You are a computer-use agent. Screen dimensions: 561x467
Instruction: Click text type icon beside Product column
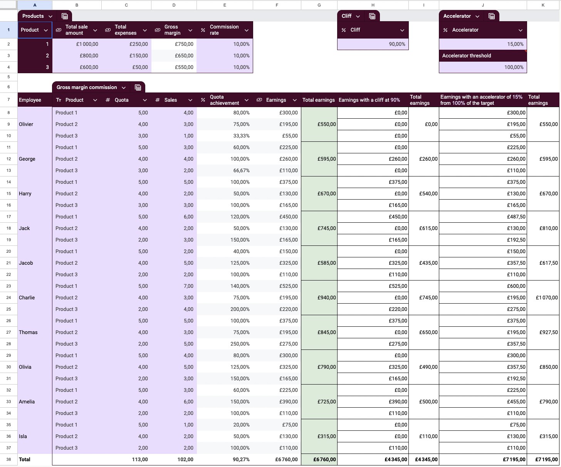pos(59,100)
